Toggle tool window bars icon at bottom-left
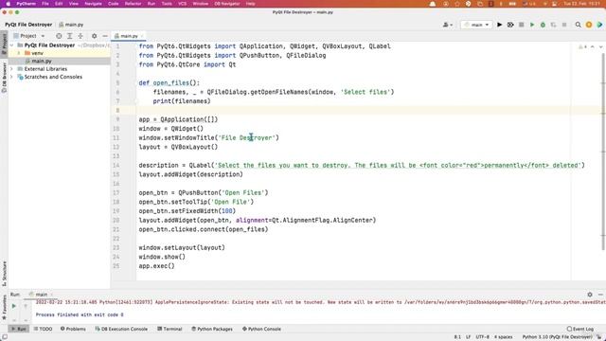606x341 pixels. pyautogui.click(x=4, y=337)
